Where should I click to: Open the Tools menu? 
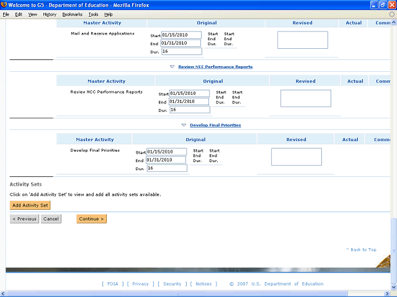pyautogui.click(x=93, y=14)
